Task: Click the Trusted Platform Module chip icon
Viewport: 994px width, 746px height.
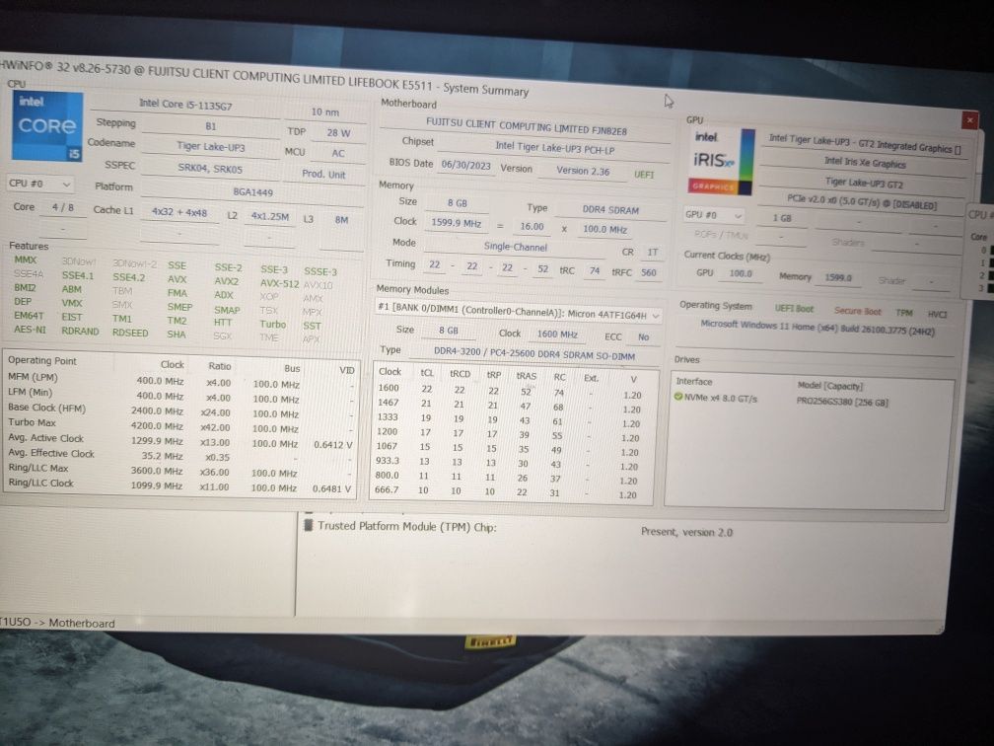Action: pos(309,525)
